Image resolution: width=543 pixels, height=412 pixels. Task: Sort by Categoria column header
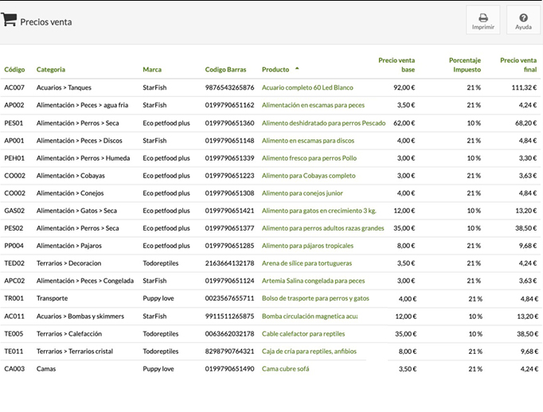coord(51,70)
